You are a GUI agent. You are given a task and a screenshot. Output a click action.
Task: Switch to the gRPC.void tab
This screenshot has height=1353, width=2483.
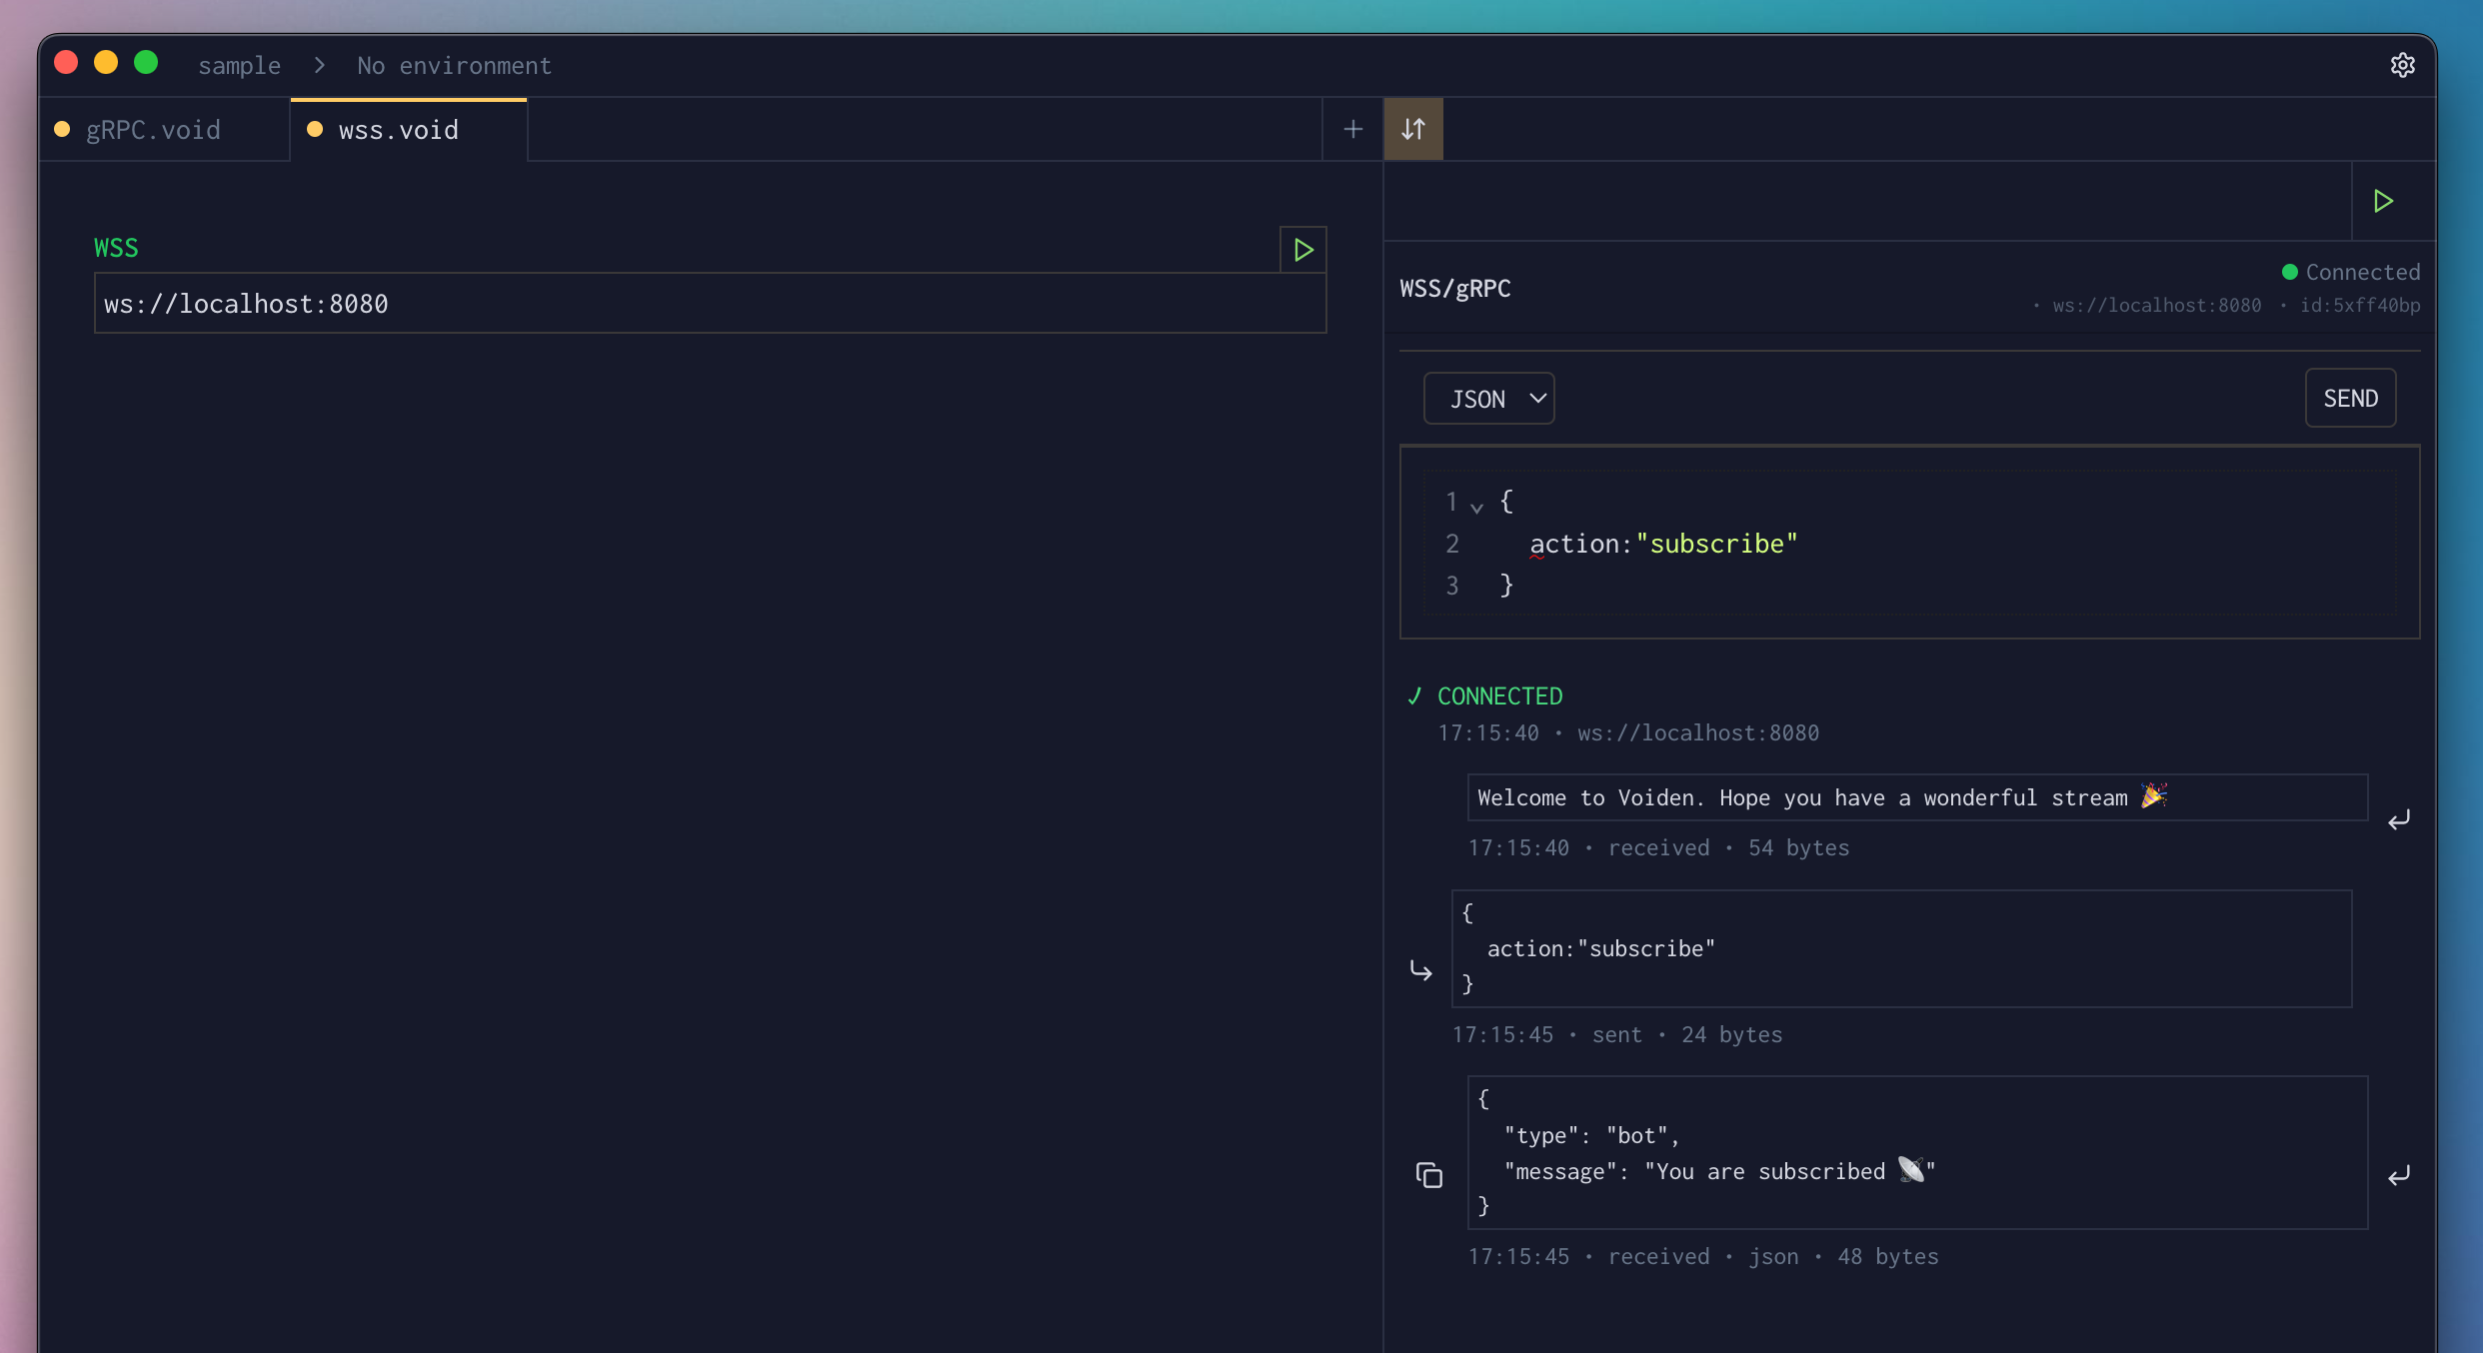point(152,129)
